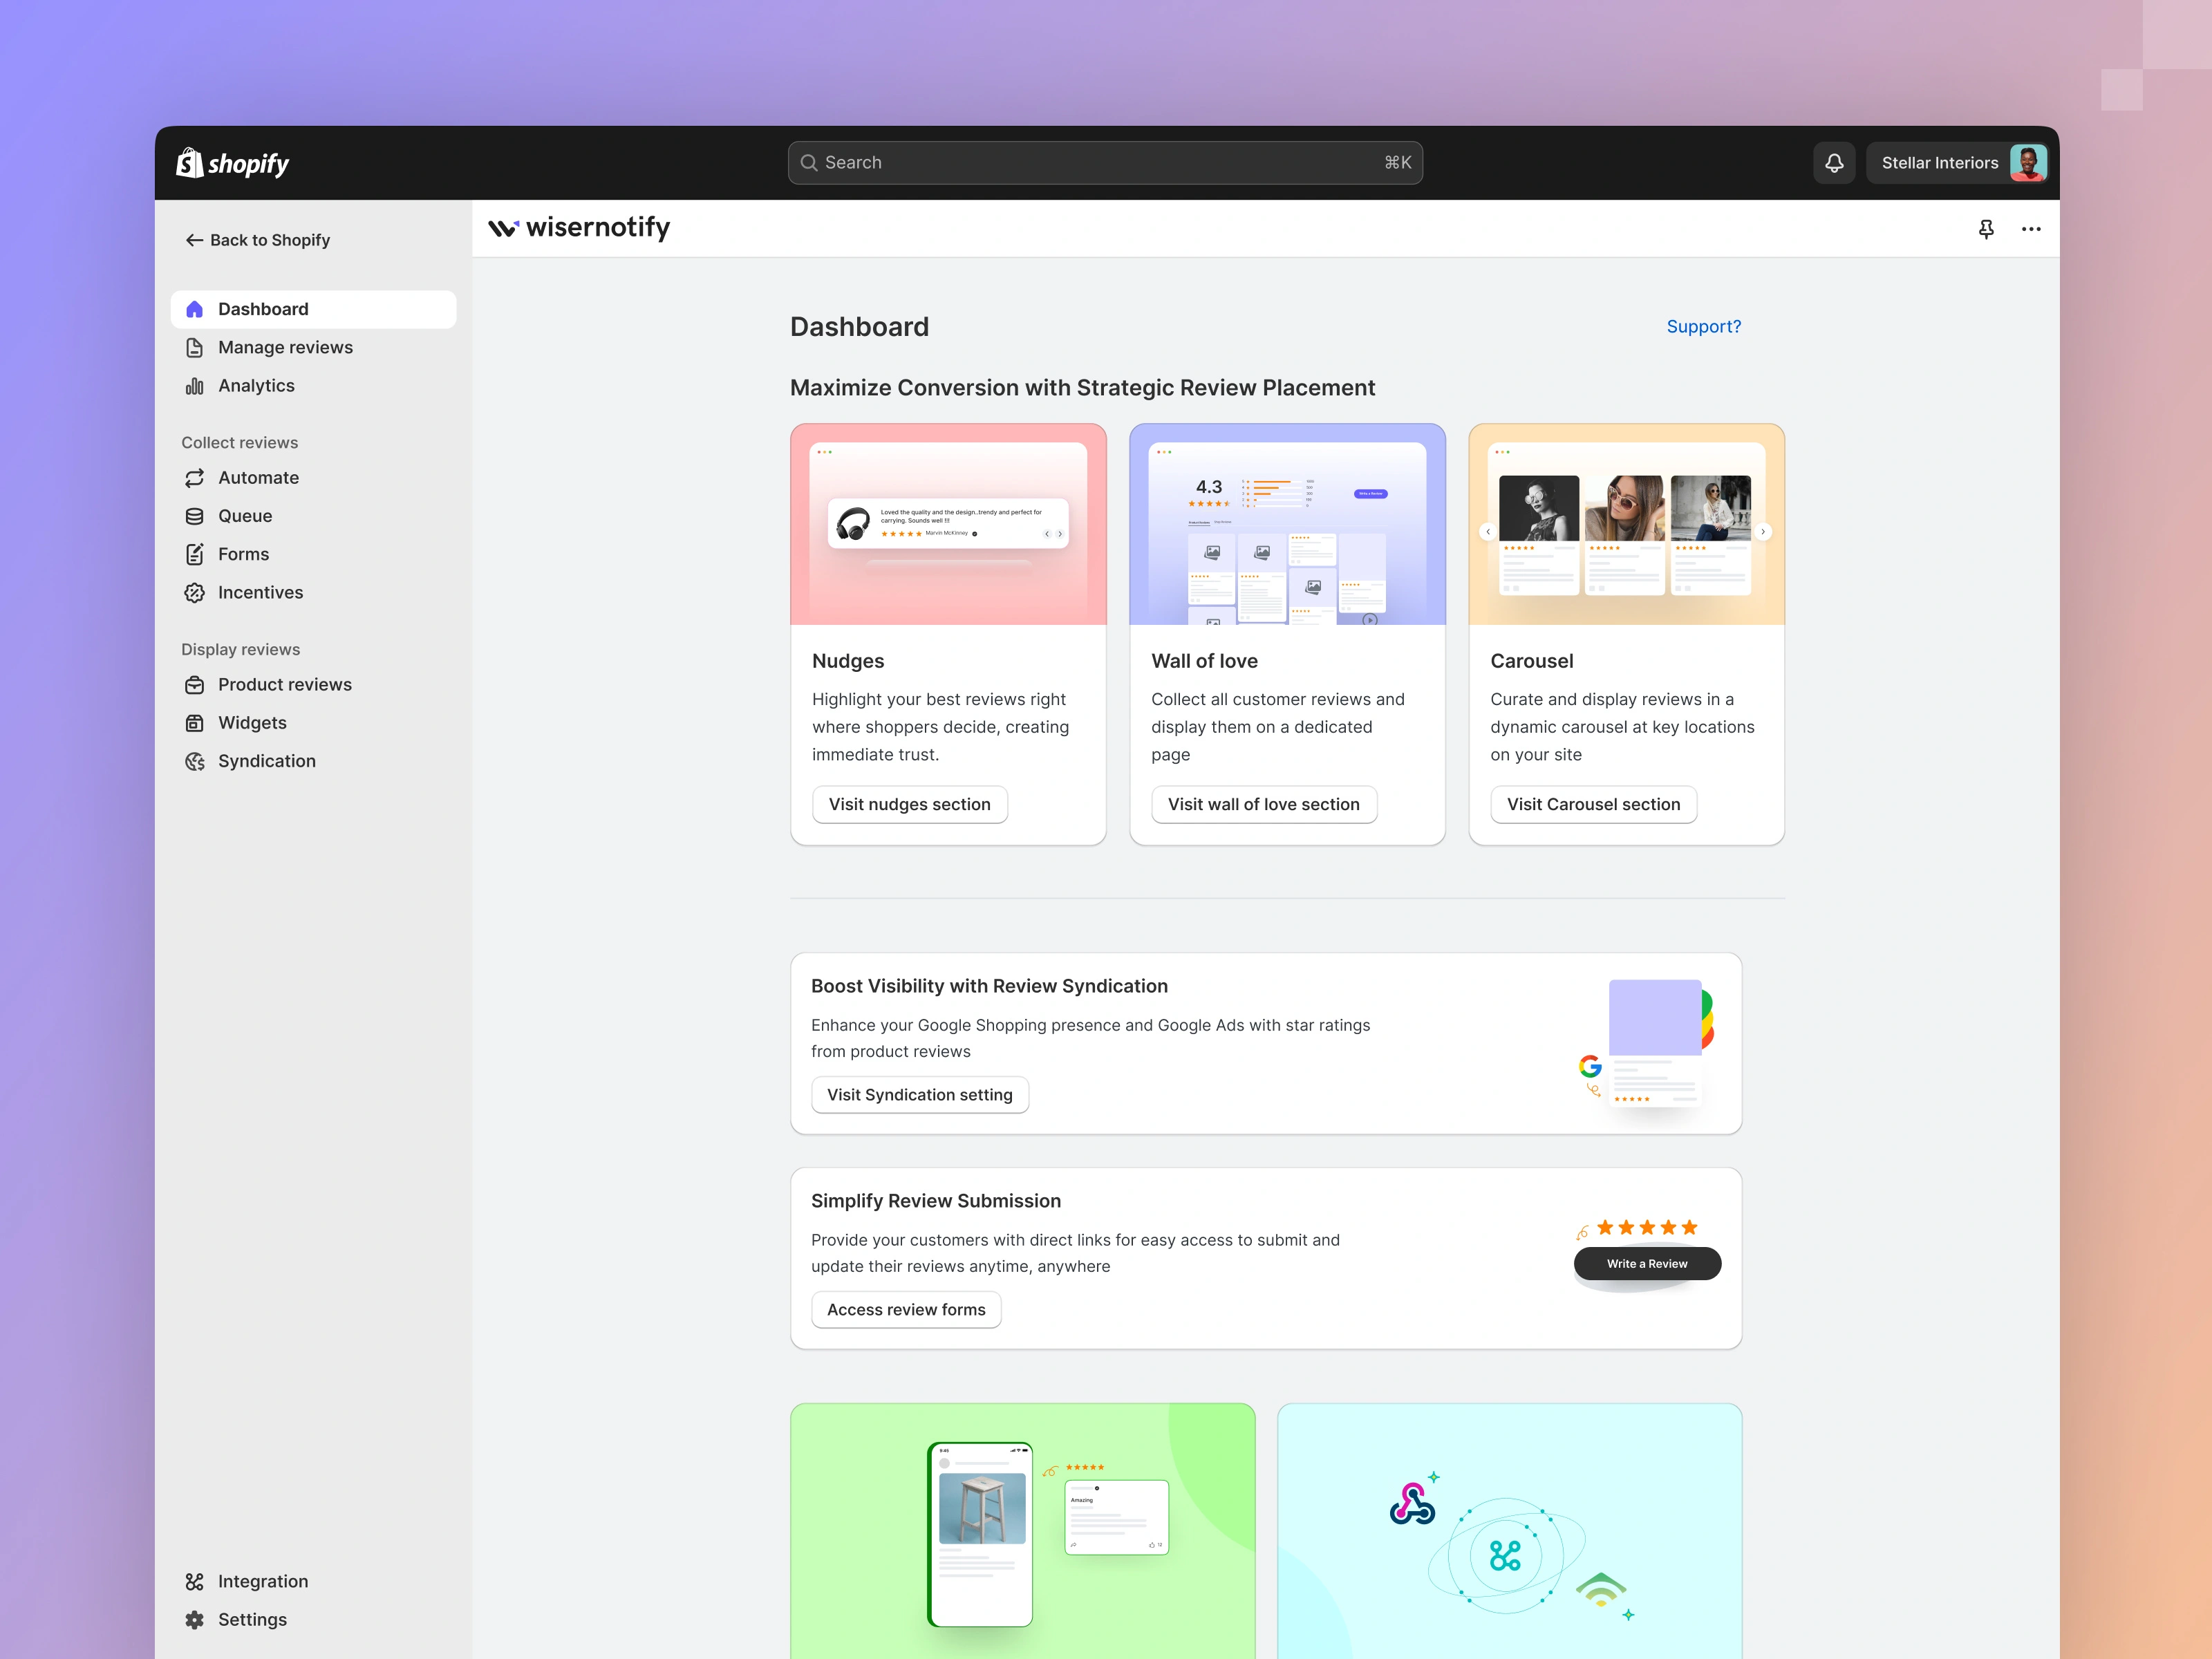Click carousel preview right arrow
The height and width of the screenshot is (1659, 2212).
(1764, 532)
